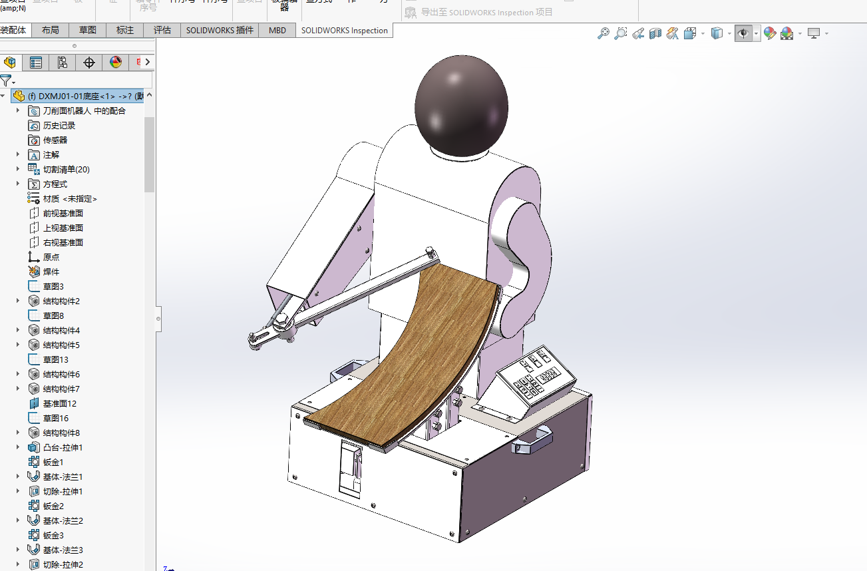Open the Dynamic Annotation Views icon

(673, 33)
